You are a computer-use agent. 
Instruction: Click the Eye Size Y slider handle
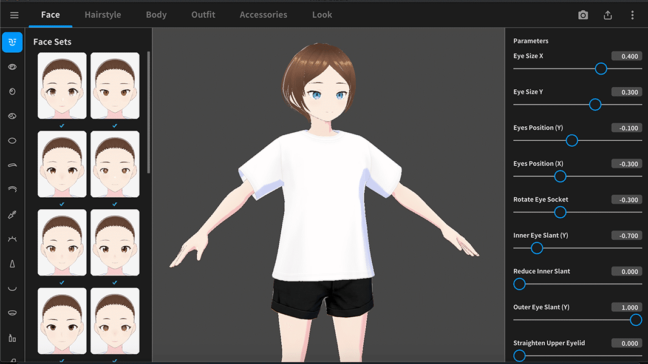tap(595, 105)
